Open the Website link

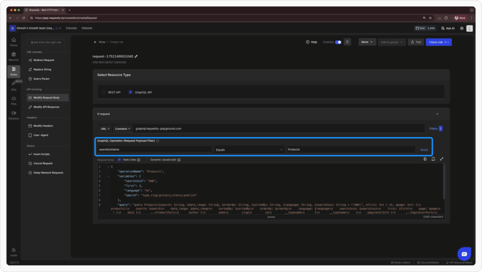[87, 28]
